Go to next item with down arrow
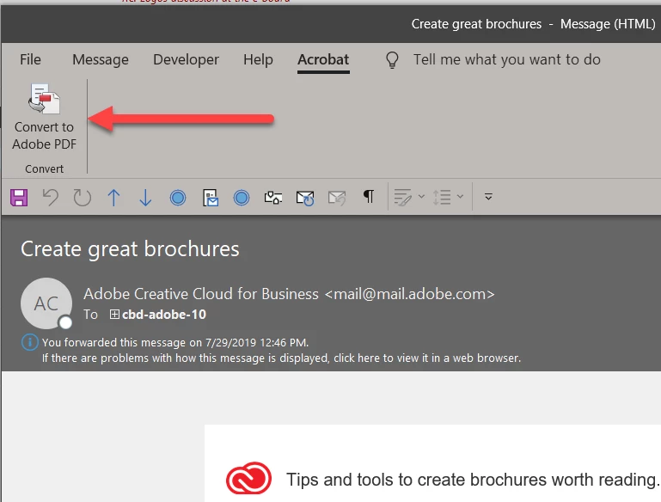 pyautogui.click(x=145, y=197)
